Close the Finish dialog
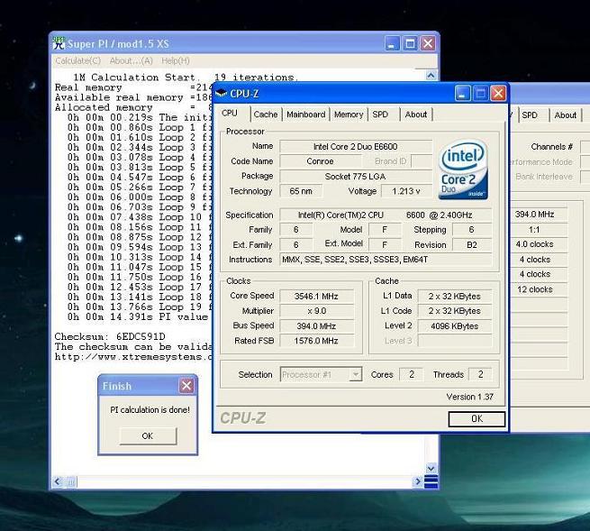Viewport: 590px width, 531px height. pyautogui.click(x=186, y=386)
